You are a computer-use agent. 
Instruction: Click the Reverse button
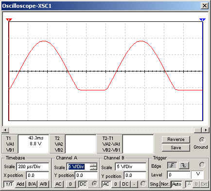tap(176, 139)
